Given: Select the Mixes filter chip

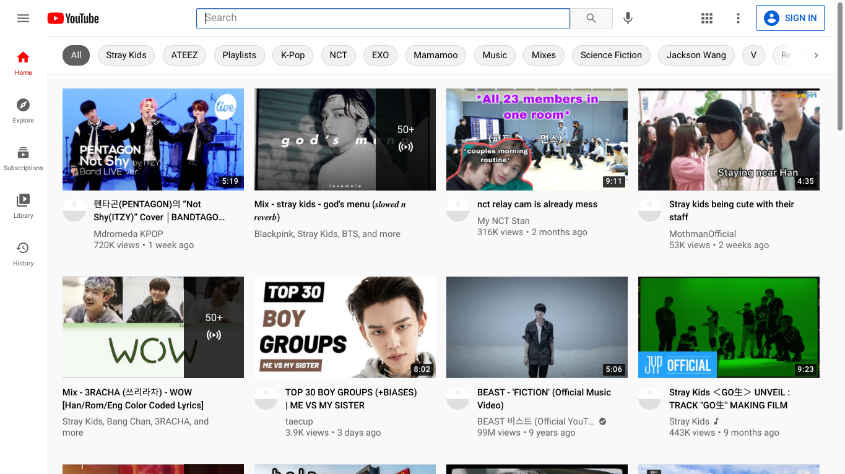Looking at the screenshot, I should click(x=544, y=55).
